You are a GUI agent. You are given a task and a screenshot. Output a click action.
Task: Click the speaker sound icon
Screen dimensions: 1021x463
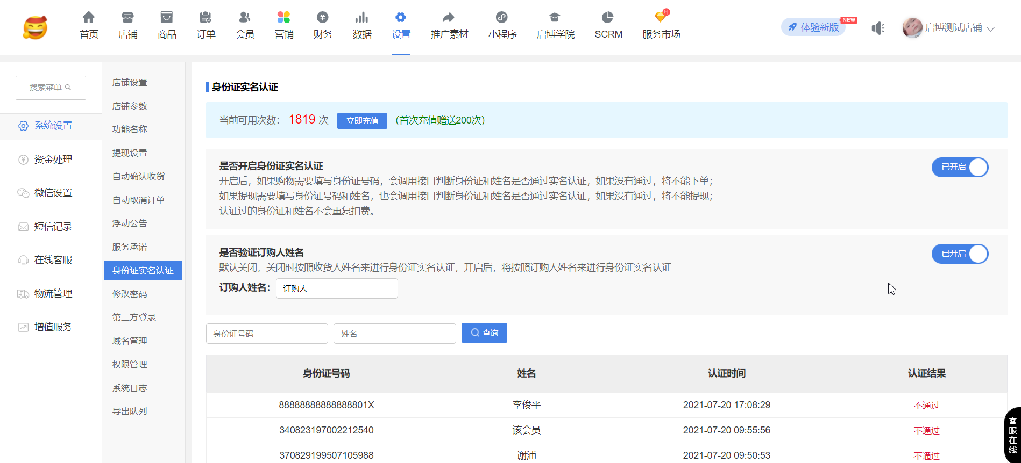878,28
